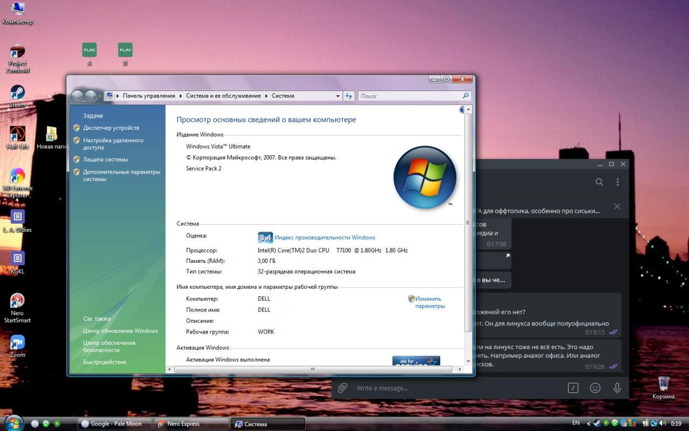This screenshot has width=689, height=431.
Task: Click the horizontal scrollbar in System window
Action: point(312,369)
